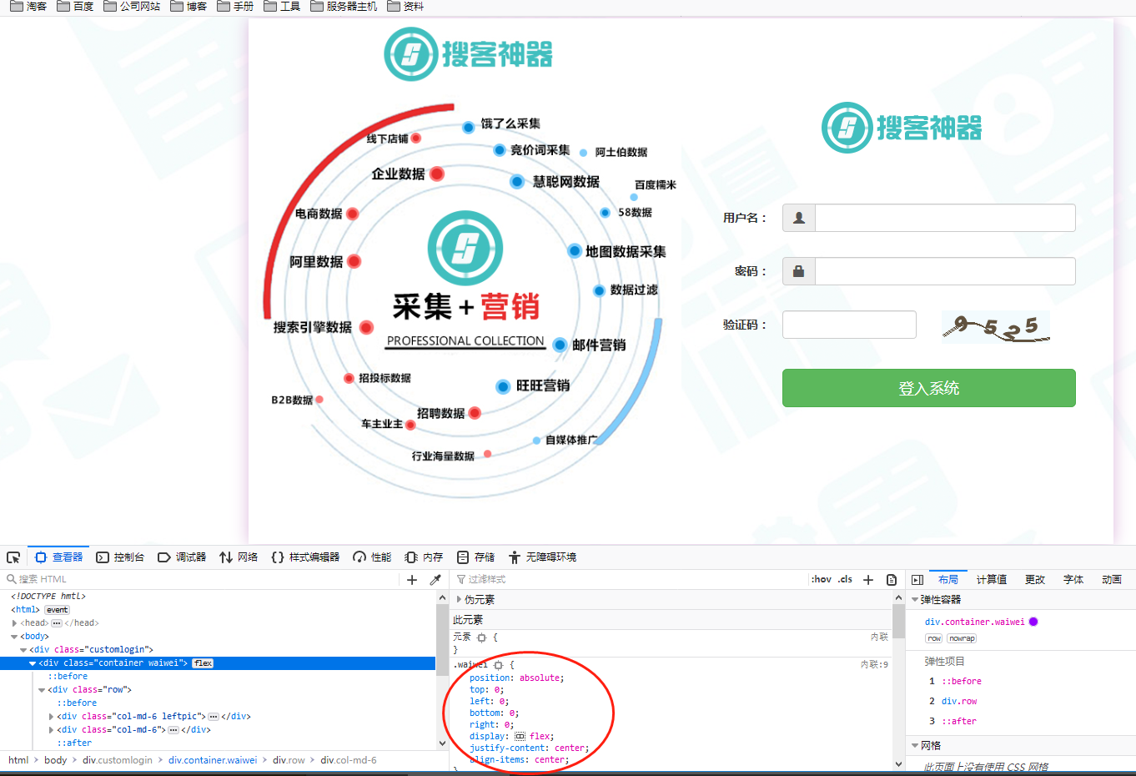Click the highlighter icon next to 元素
Image resolution: width=1136 pixels, height=776 pixels.
click(481, 637)
